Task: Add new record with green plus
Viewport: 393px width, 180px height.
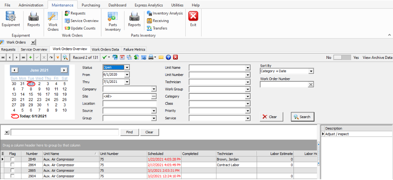Action: point(30,57)
